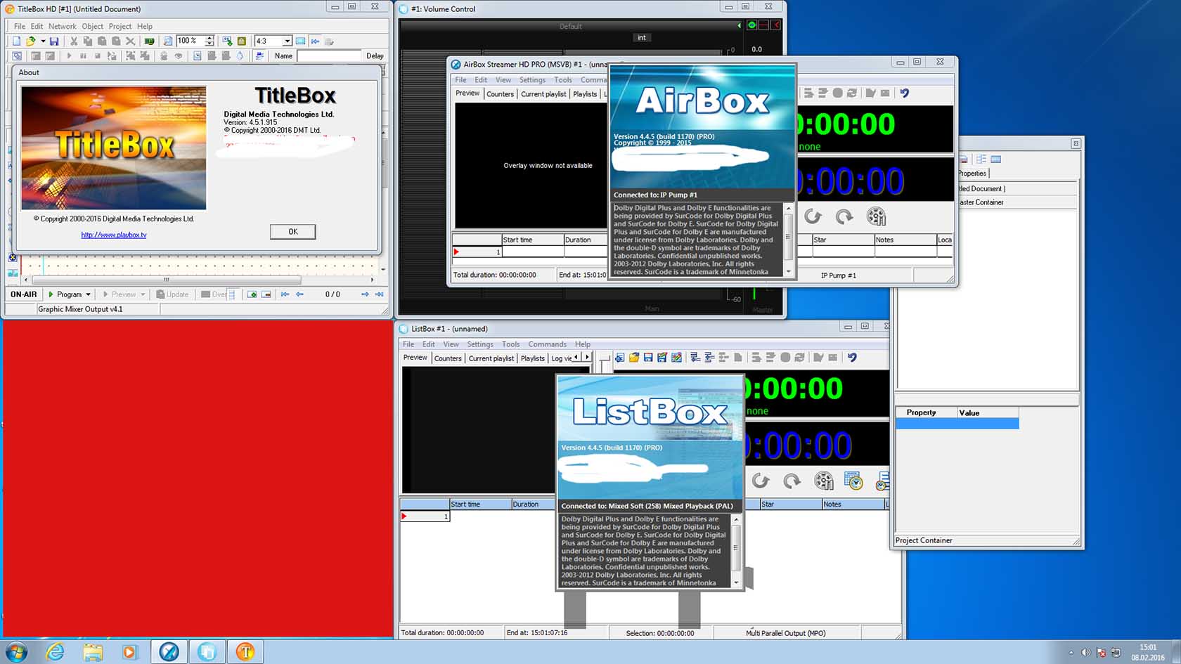The image size is (1181, 664).
Task: Open the 4:3 aspect ratio dropdown
Action: coord(287,41)
